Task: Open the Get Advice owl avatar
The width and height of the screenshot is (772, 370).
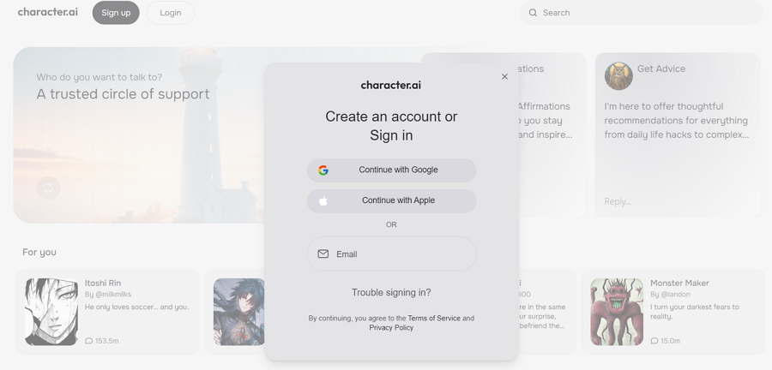Action: coord(618,75)
